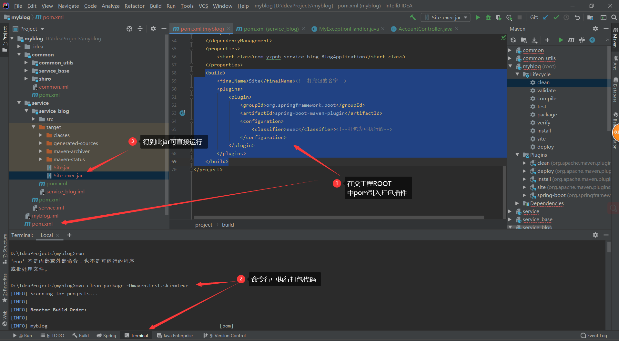Reload all Maven projects in Maven panel
Image resolution: width=619 pixels, height=341 pixels.
tap(513, 40)
